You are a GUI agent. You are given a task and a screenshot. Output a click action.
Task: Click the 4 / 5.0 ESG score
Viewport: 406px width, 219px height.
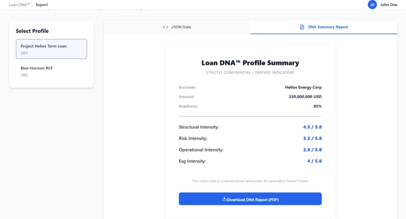(x=314, y=161)
